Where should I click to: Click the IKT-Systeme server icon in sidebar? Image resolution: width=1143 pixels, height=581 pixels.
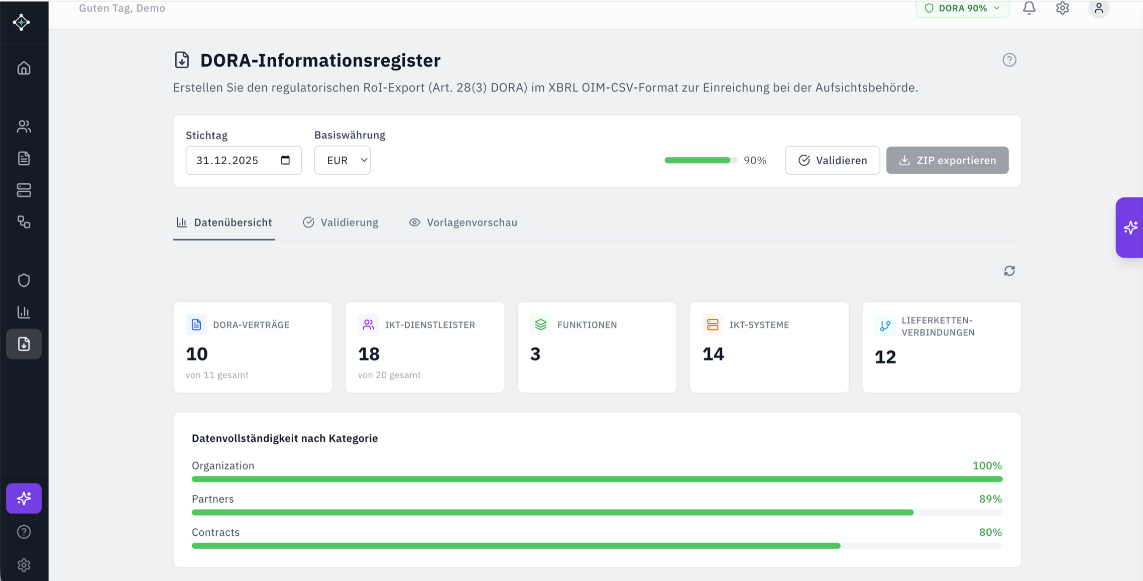[24, 190]
